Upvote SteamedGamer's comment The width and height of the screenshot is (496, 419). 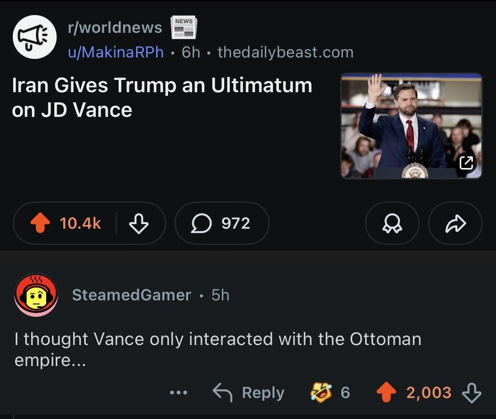click(386, 393)
